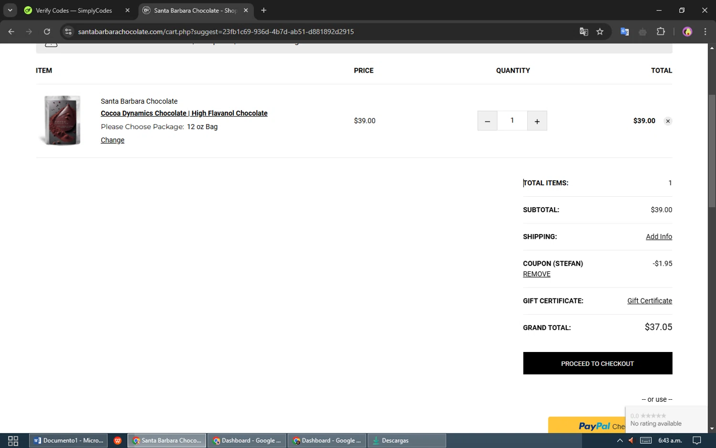Open first Dashboard Google taskbar window

coord(247,440)
